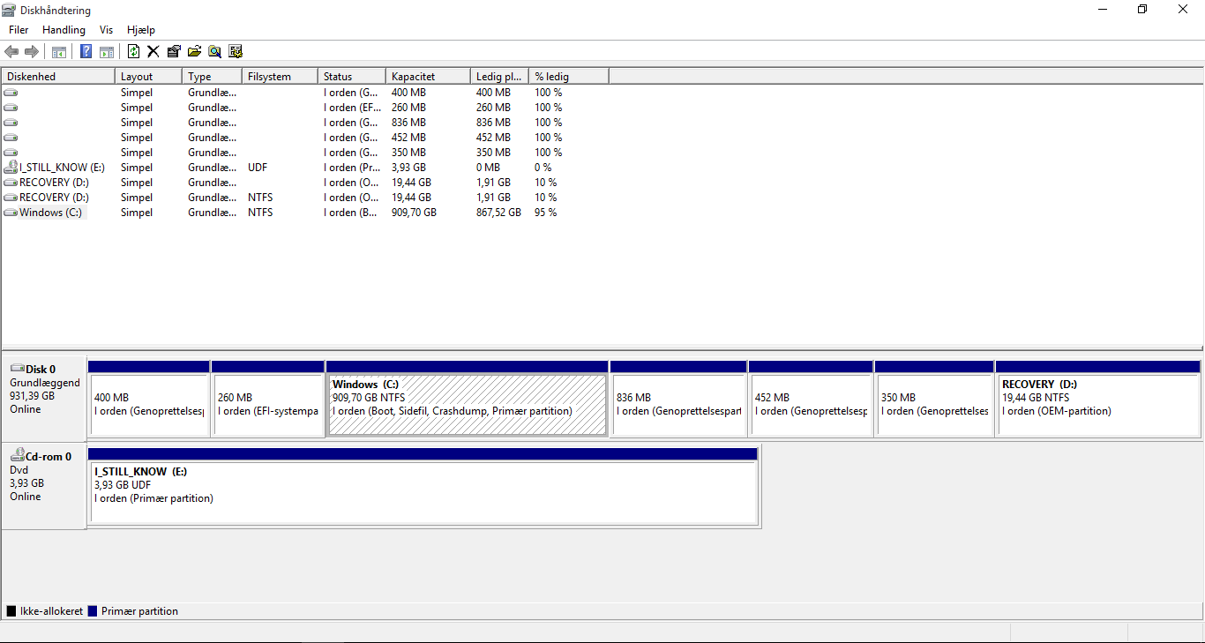Image resolution: width=1205 pixels, height=643 pixels.
Task: Select the 400 MB partition block on Disk 0
Action: coord(149,398)
